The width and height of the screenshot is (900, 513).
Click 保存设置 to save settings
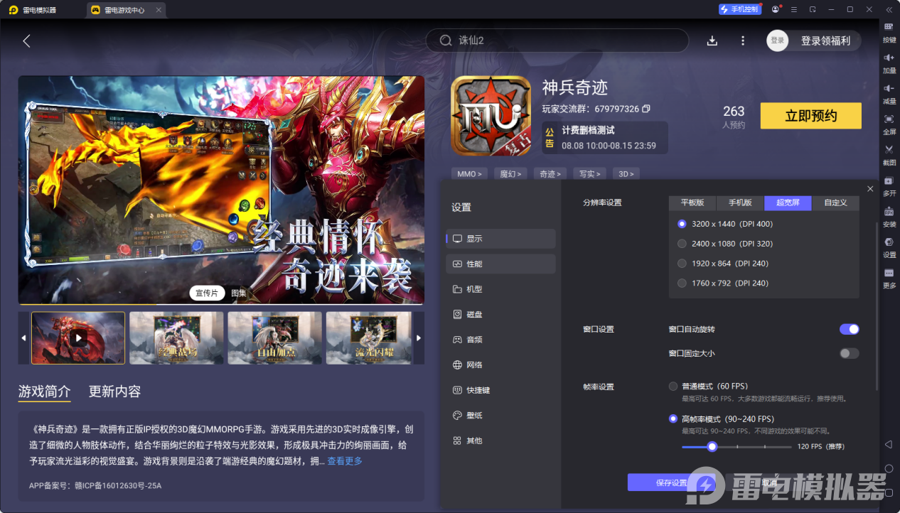point(671,482)
